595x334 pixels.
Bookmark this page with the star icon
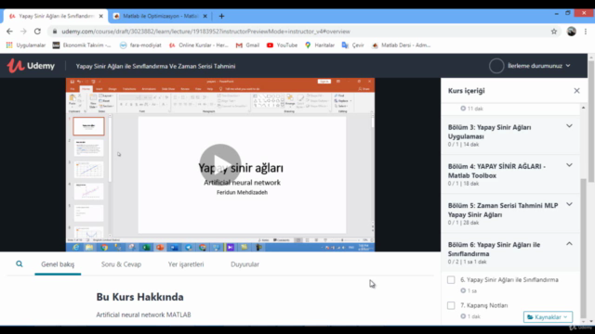(x=554, y=32)
